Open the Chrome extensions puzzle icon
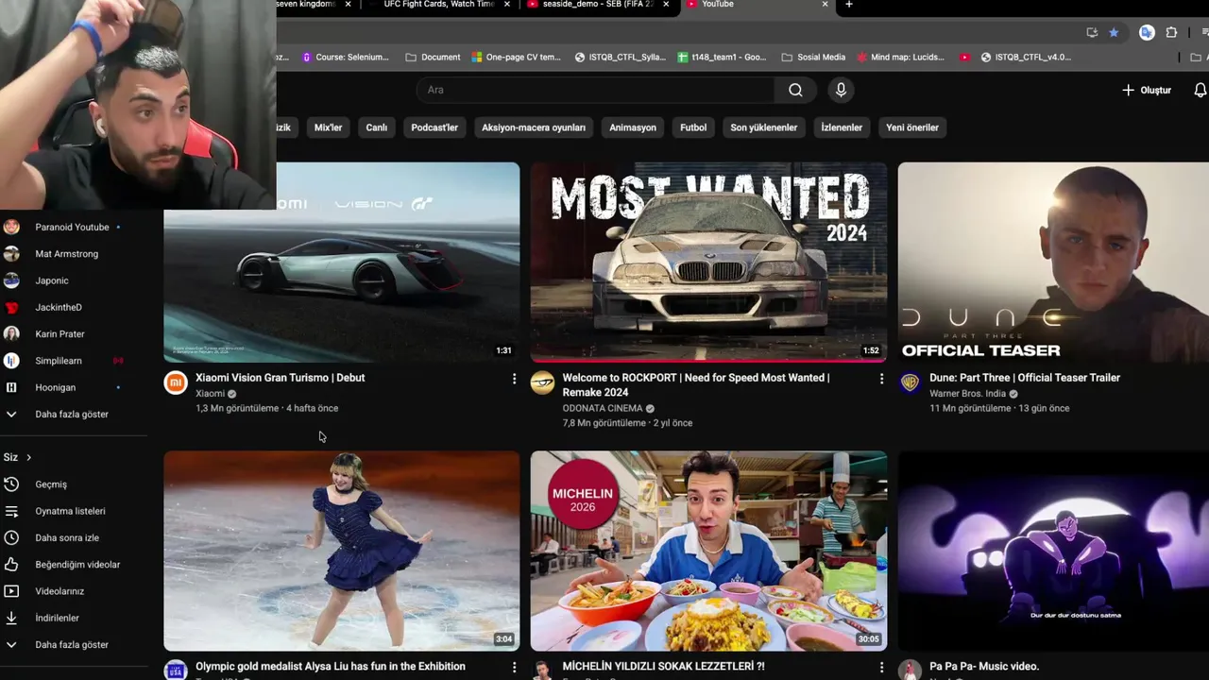 pos(1172,32)
